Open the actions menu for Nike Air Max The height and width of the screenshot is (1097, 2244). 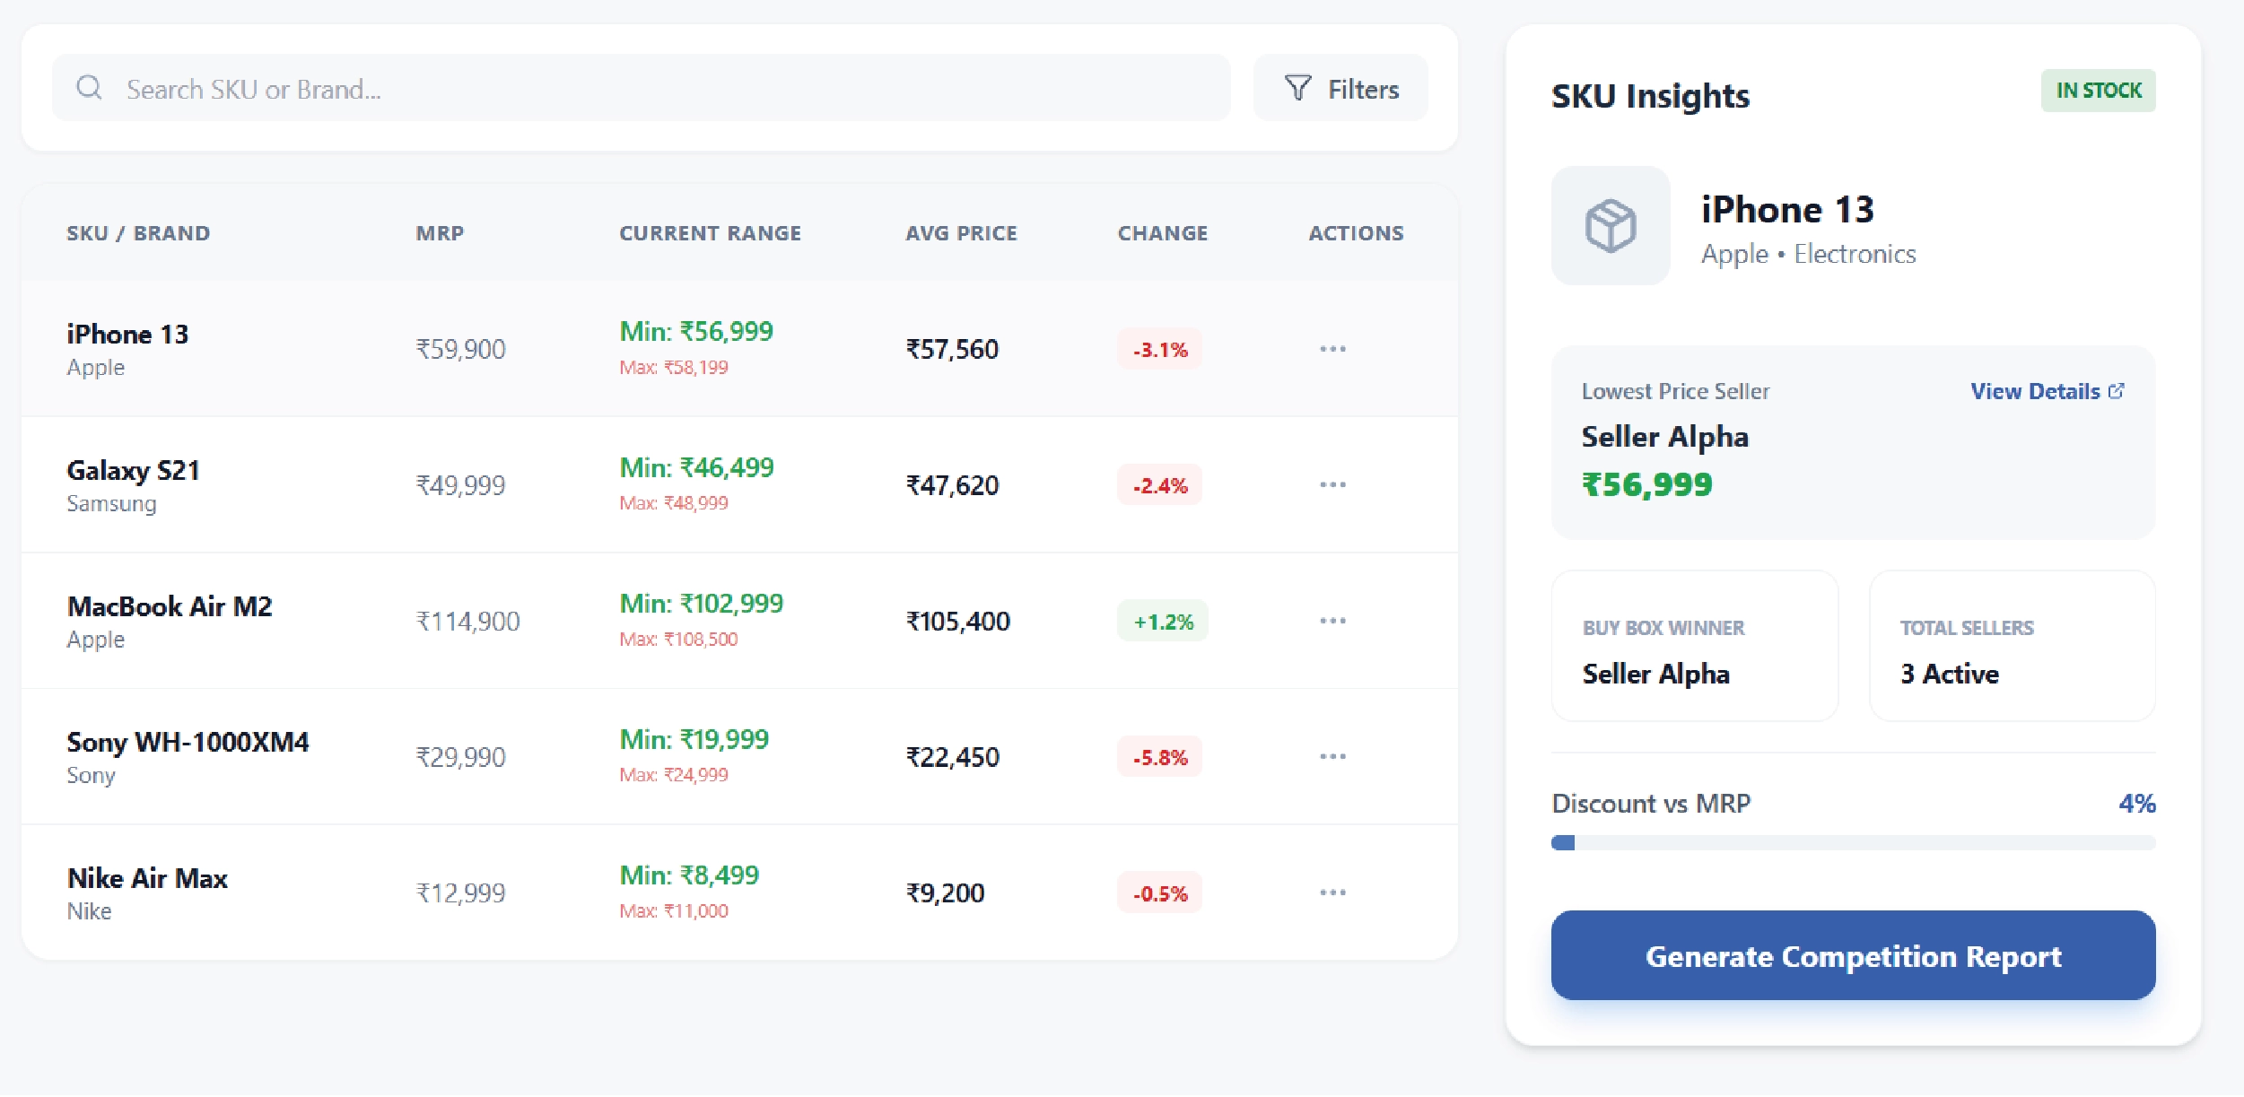[1334, 892]
